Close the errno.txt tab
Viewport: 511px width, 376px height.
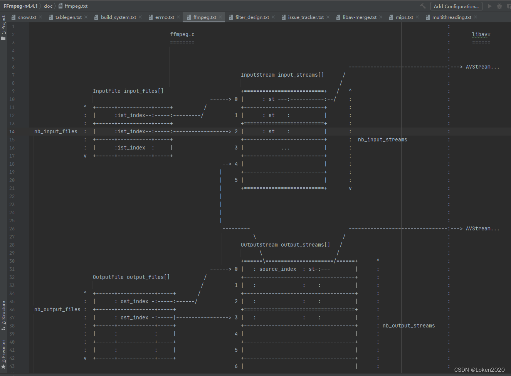(178, 17)
